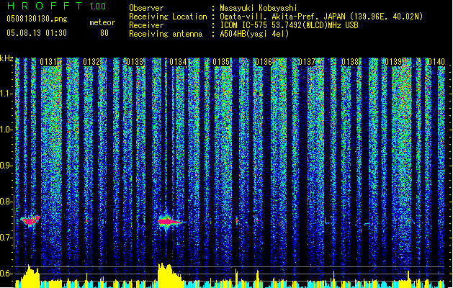Click the strong meteor echo before 0131
Screen dimensions: 453x288
pyautogui.click(x=30, y=220)
